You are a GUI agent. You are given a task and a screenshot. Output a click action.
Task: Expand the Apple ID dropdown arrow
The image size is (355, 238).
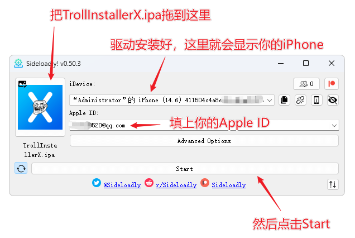[x=334, y=125]
